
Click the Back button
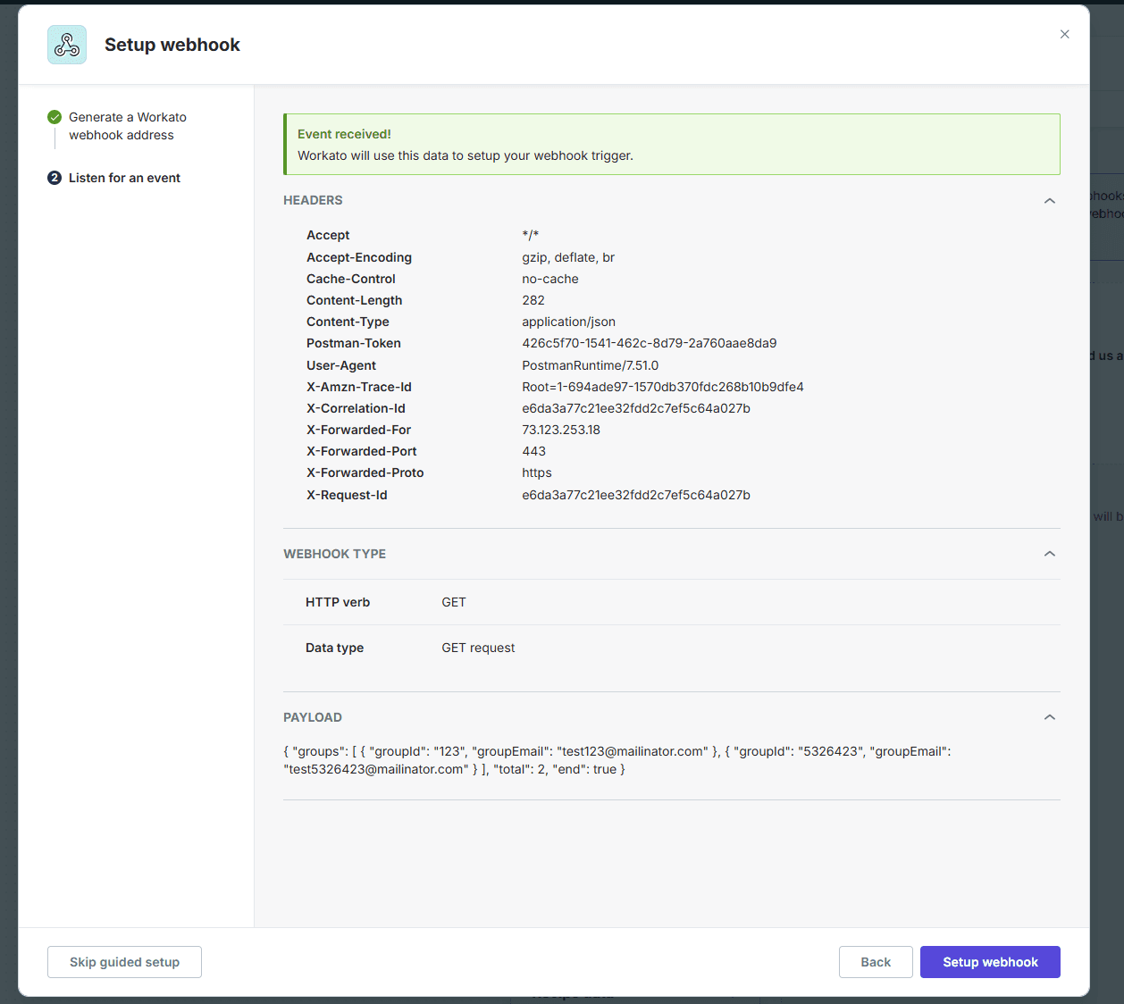876,962
